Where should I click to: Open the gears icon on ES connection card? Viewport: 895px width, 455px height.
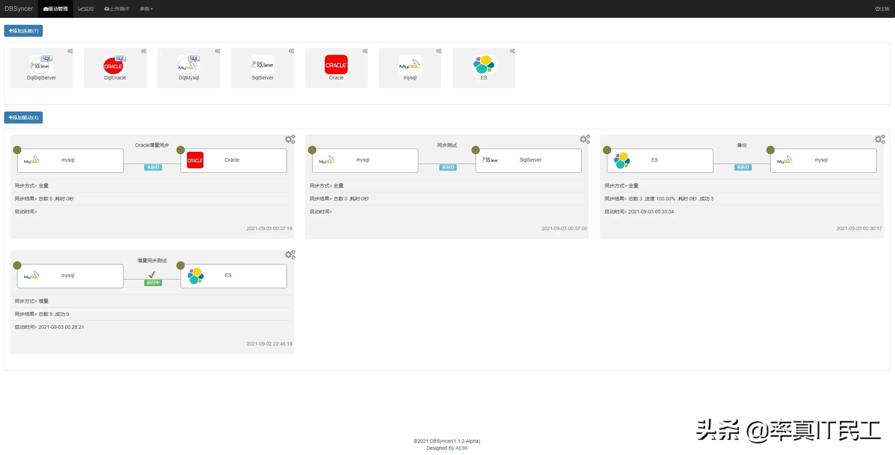[512, 51]
